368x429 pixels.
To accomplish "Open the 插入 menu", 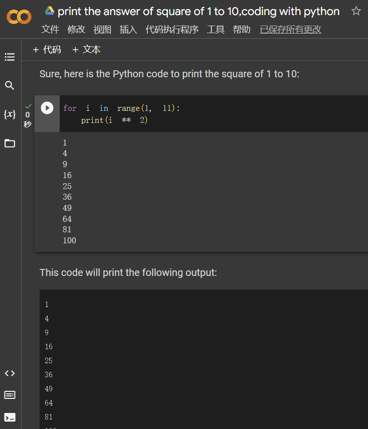I will pyautogui.click(x=128, y=29).
